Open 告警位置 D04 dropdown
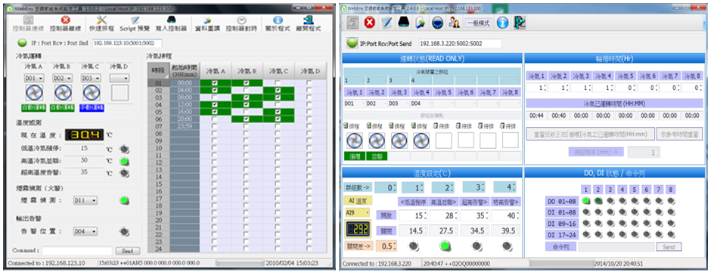The image size is (711, 272). coord(85,231)
